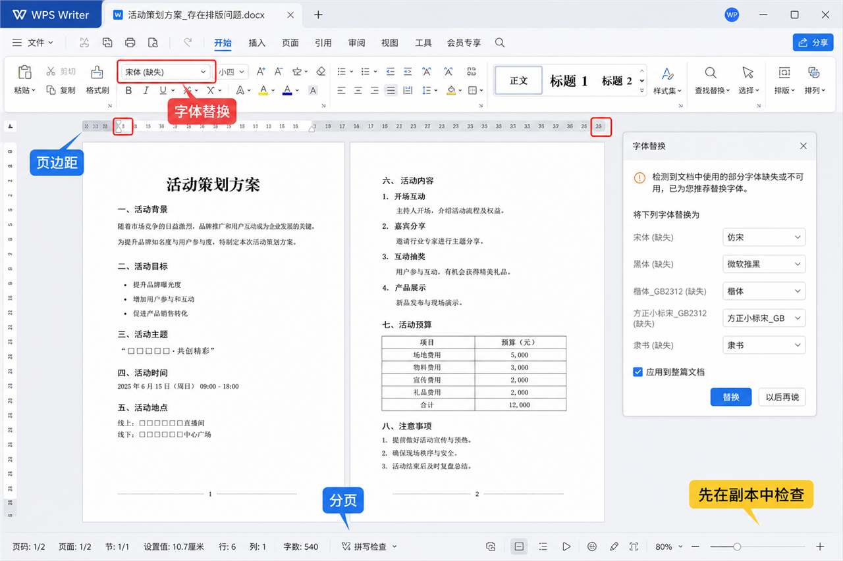Viewport: 843px width, 561px height.
Task: Click the character shading A icon
Action: coord(313,90)
